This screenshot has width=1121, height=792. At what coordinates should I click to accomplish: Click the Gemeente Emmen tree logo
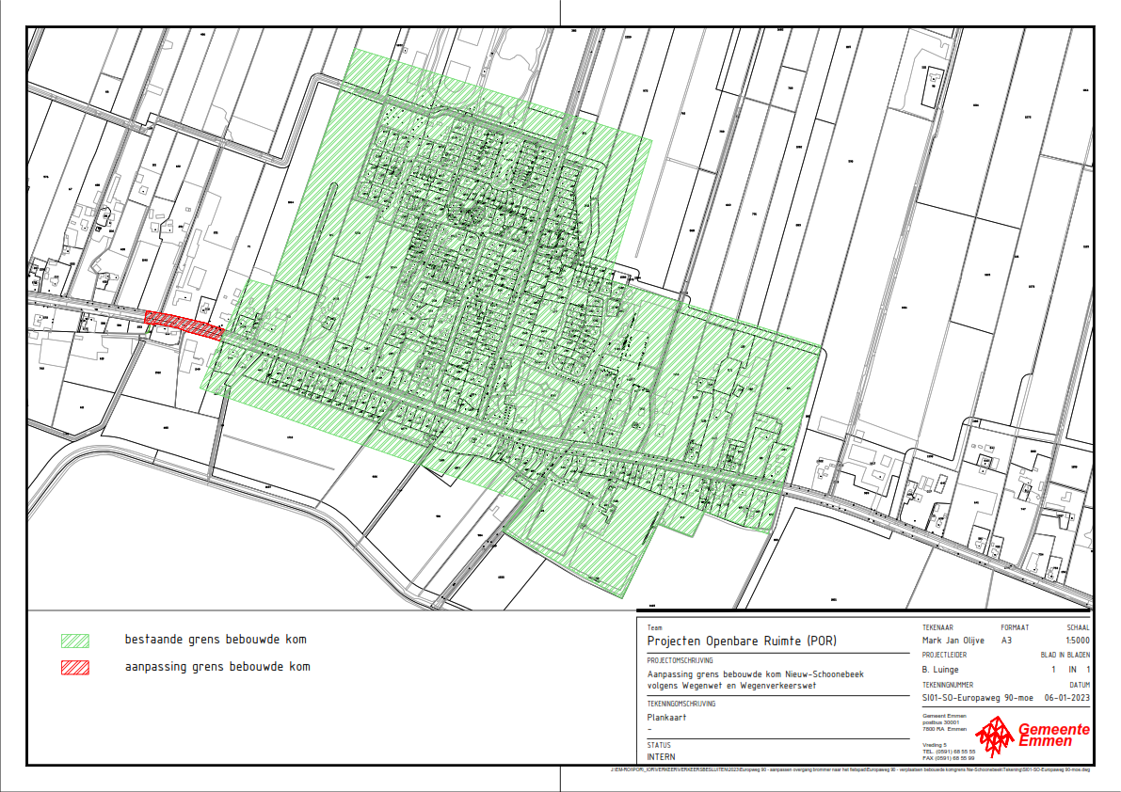pyautogui.click(x=994, y=735)
